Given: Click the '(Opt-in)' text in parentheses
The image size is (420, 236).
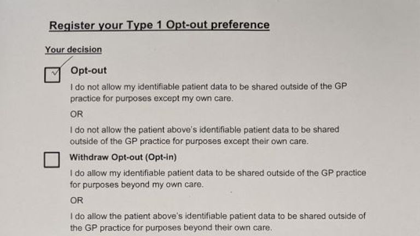Looking at the screenshot, I should pyautogui.click(x=161, y=157).
